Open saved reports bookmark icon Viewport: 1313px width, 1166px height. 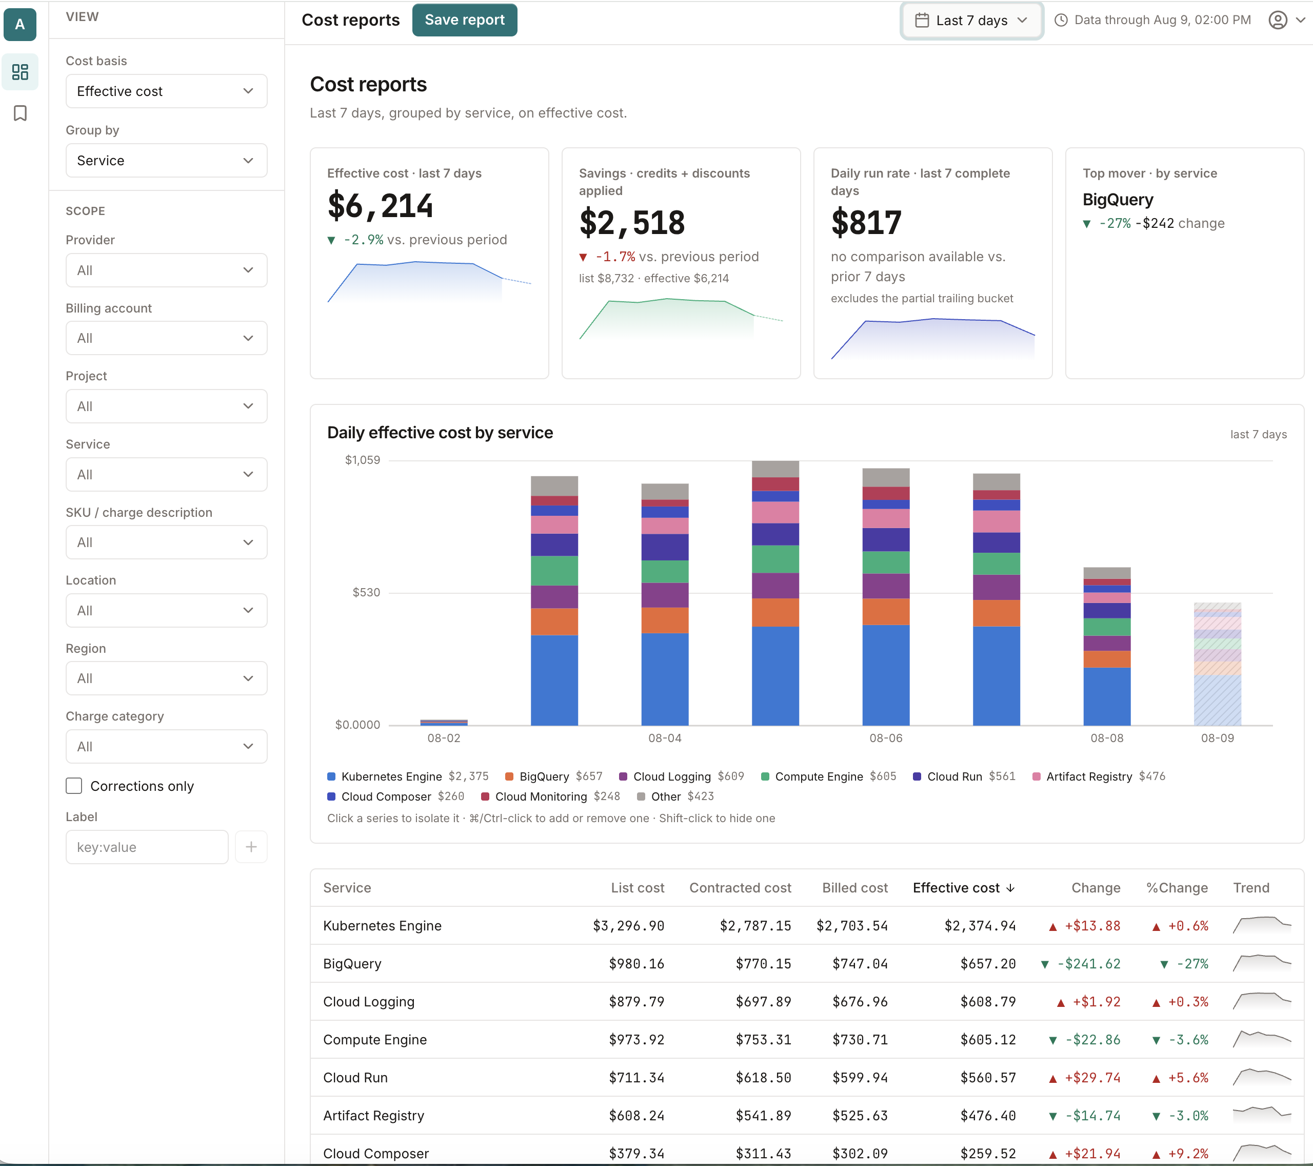(x=20, y=114)
